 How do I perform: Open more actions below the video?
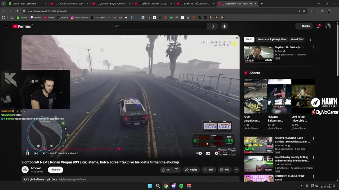[237, 170]
